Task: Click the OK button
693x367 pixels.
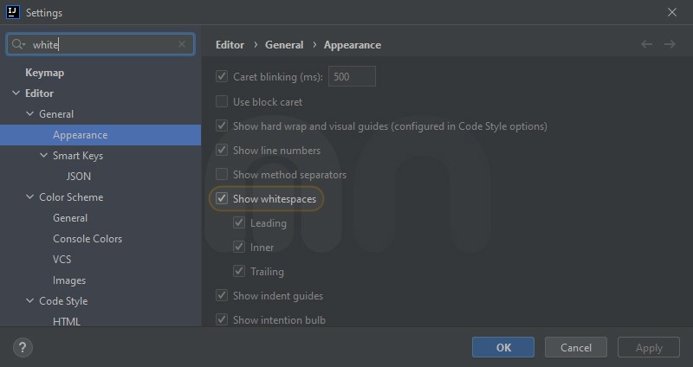Action: point(503,348)
